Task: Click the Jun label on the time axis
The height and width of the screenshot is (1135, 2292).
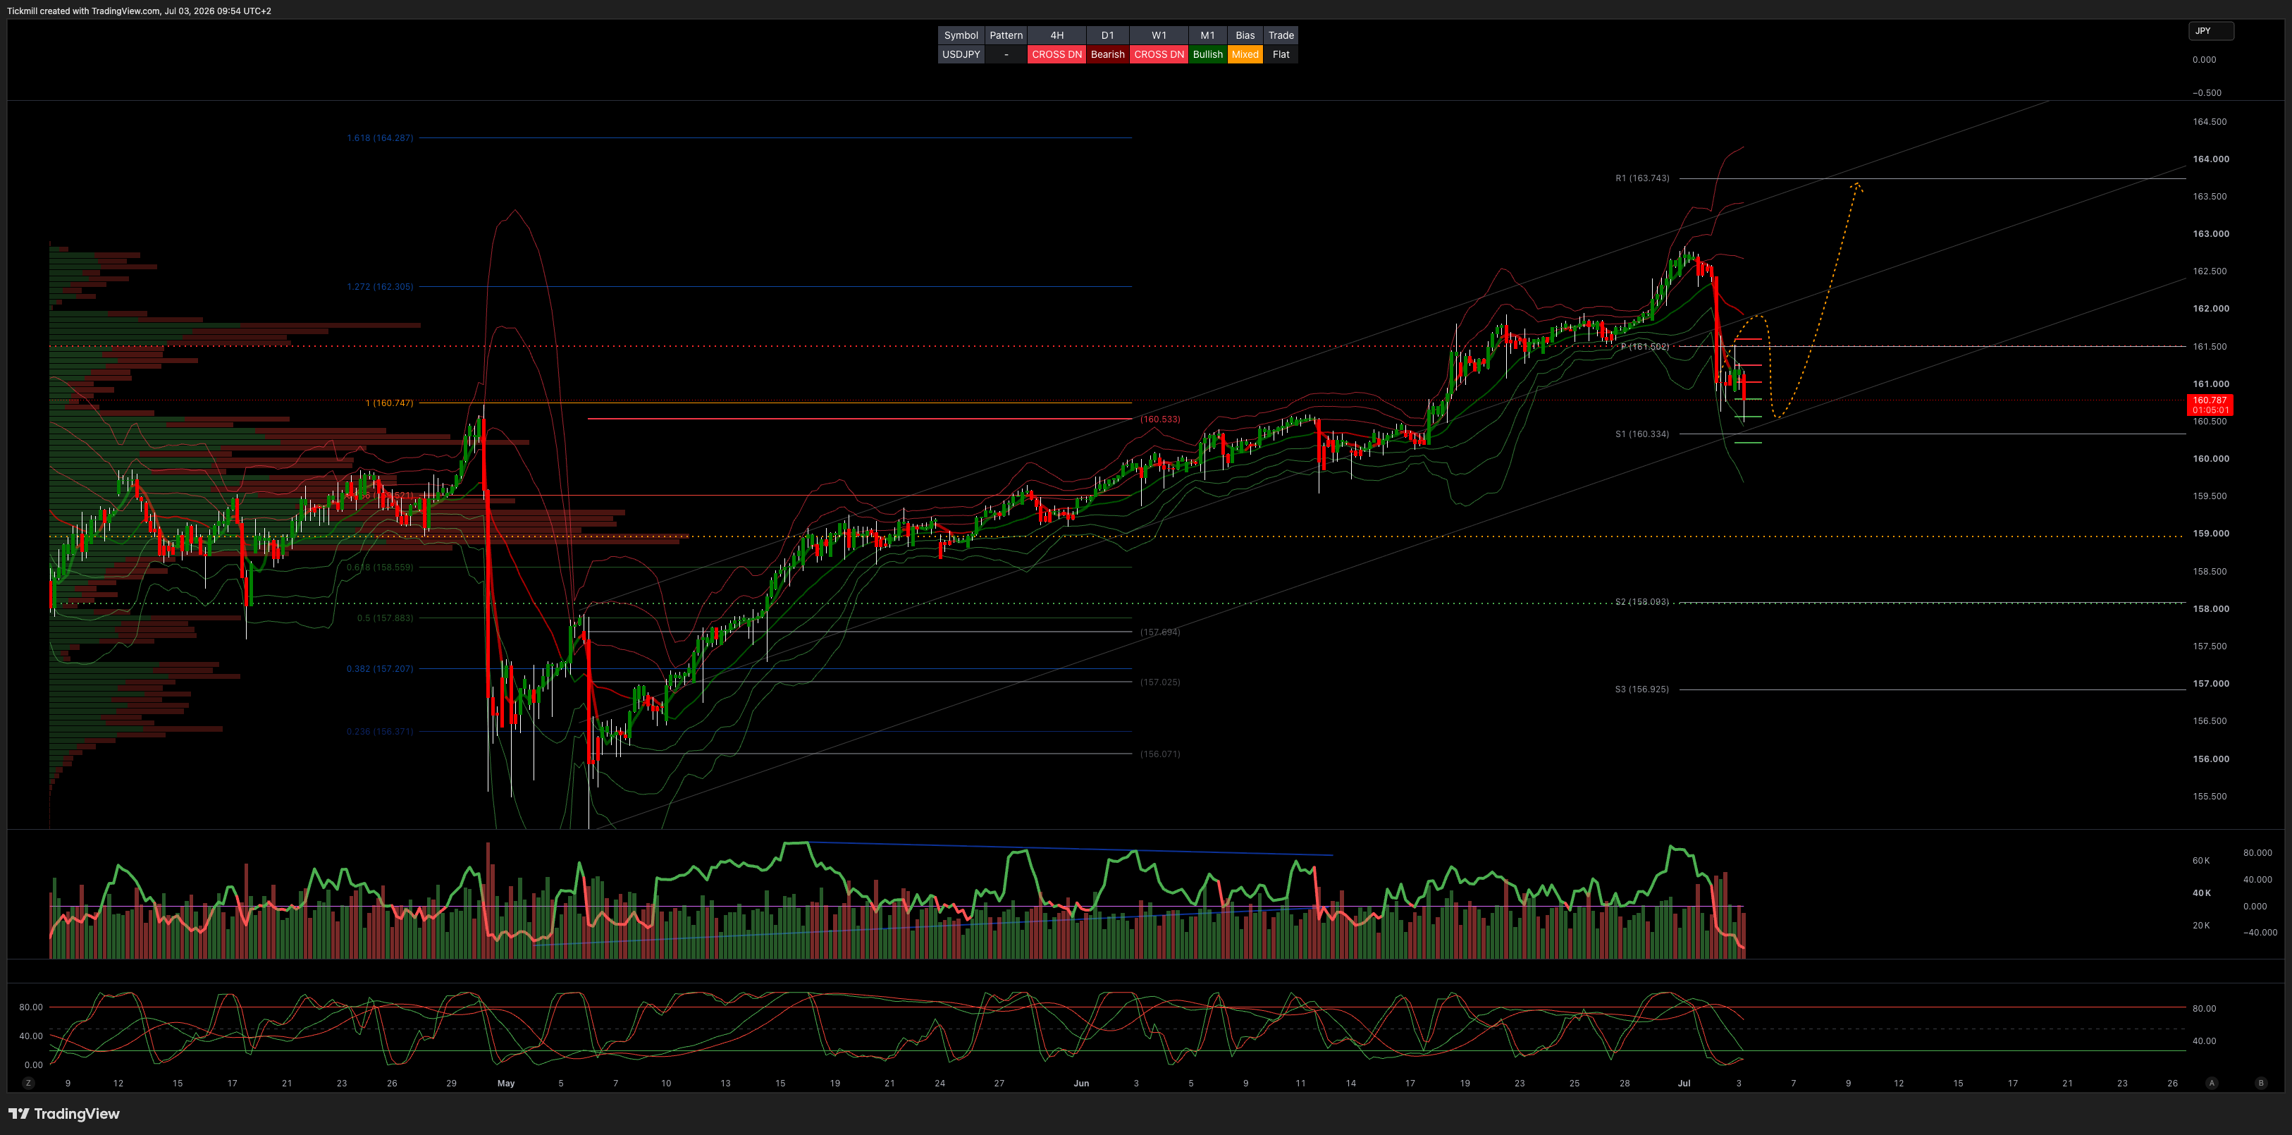Action: [1081, 1084]
